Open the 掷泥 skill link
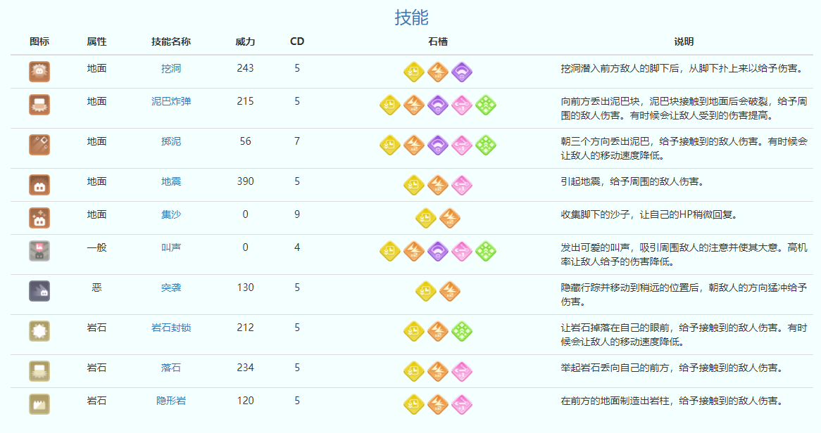The width and height of the screenshot is (821, 433). [171, 142]
